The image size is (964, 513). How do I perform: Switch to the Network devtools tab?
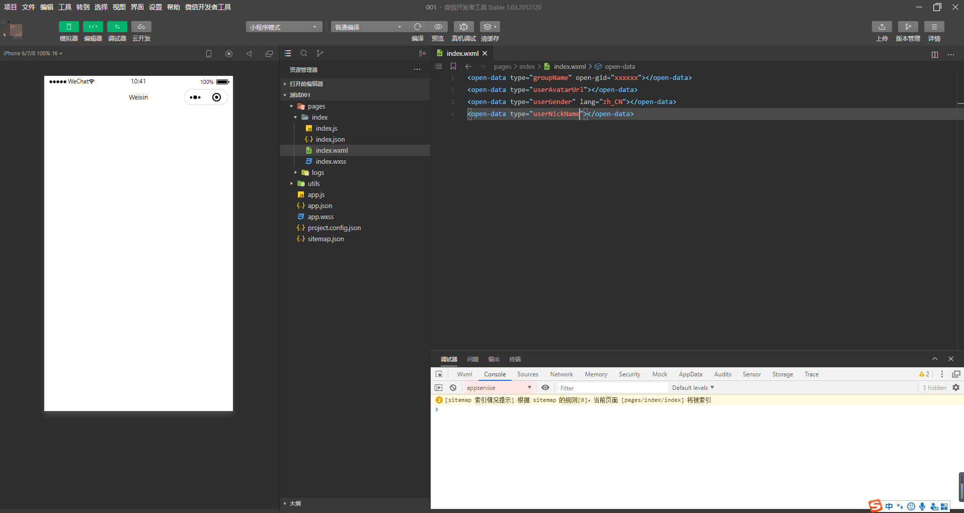561,374
